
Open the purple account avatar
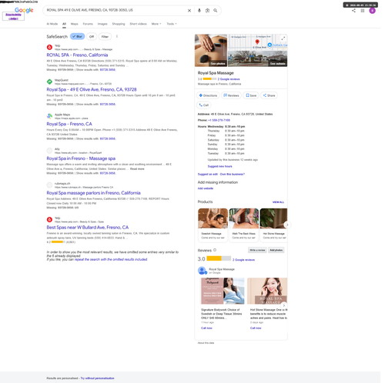point(372,11)
